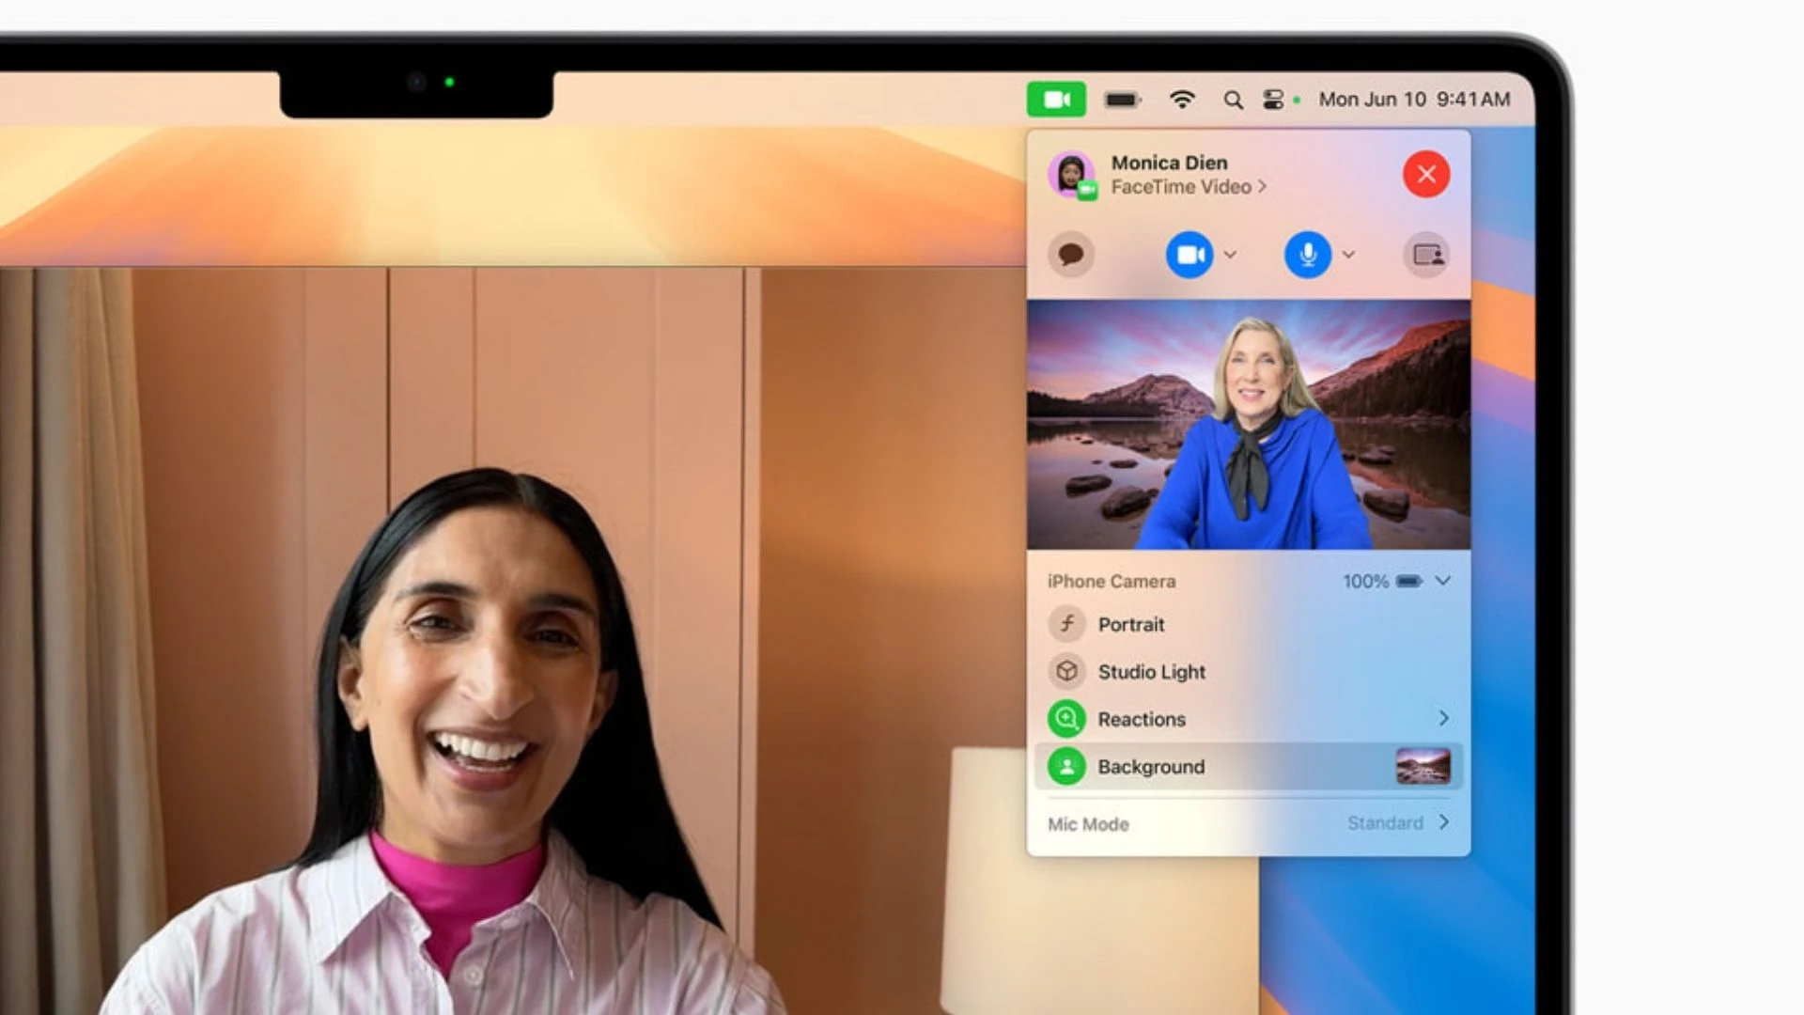Select the Background label
This screenshot has height=1015, width=1804.
1151,767
